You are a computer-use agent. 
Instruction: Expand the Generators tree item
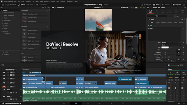(x=2, y=21)
